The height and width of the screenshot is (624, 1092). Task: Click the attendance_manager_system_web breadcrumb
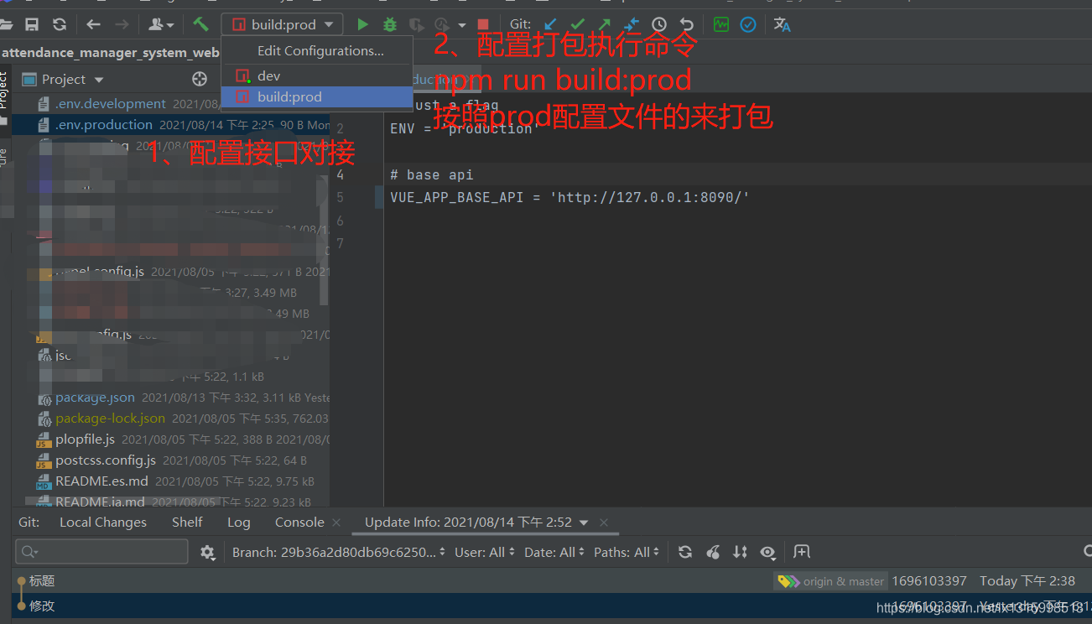point(110,52)
